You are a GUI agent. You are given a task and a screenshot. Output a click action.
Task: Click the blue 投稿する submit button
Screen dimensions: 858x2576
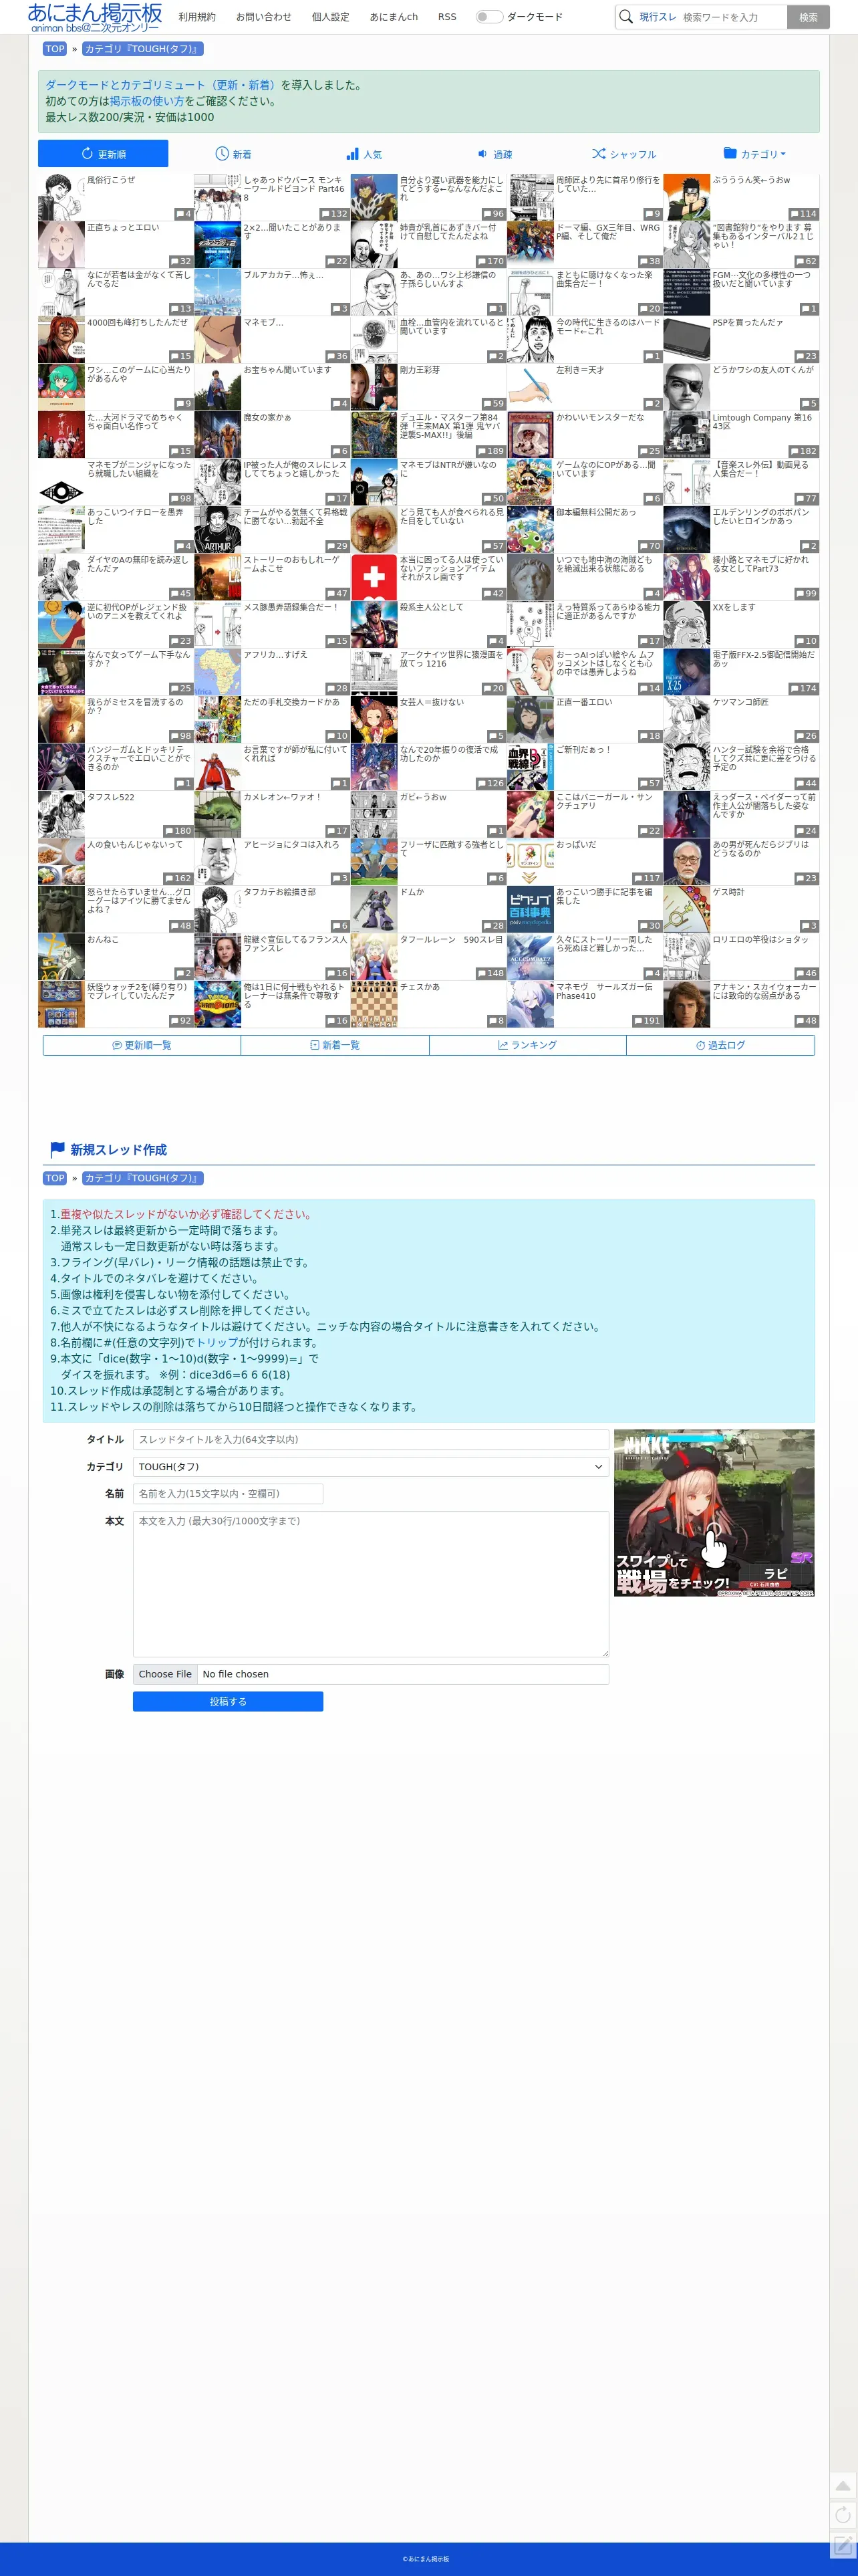pyautogui.click(x=228, y=1701)
